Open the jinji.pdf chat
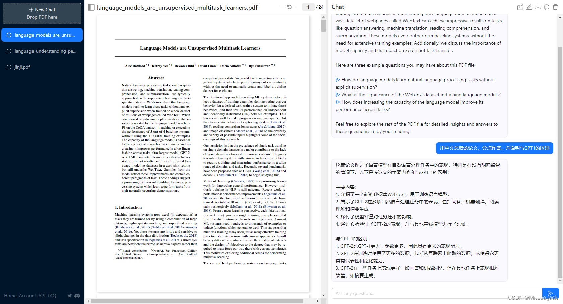 42,67
